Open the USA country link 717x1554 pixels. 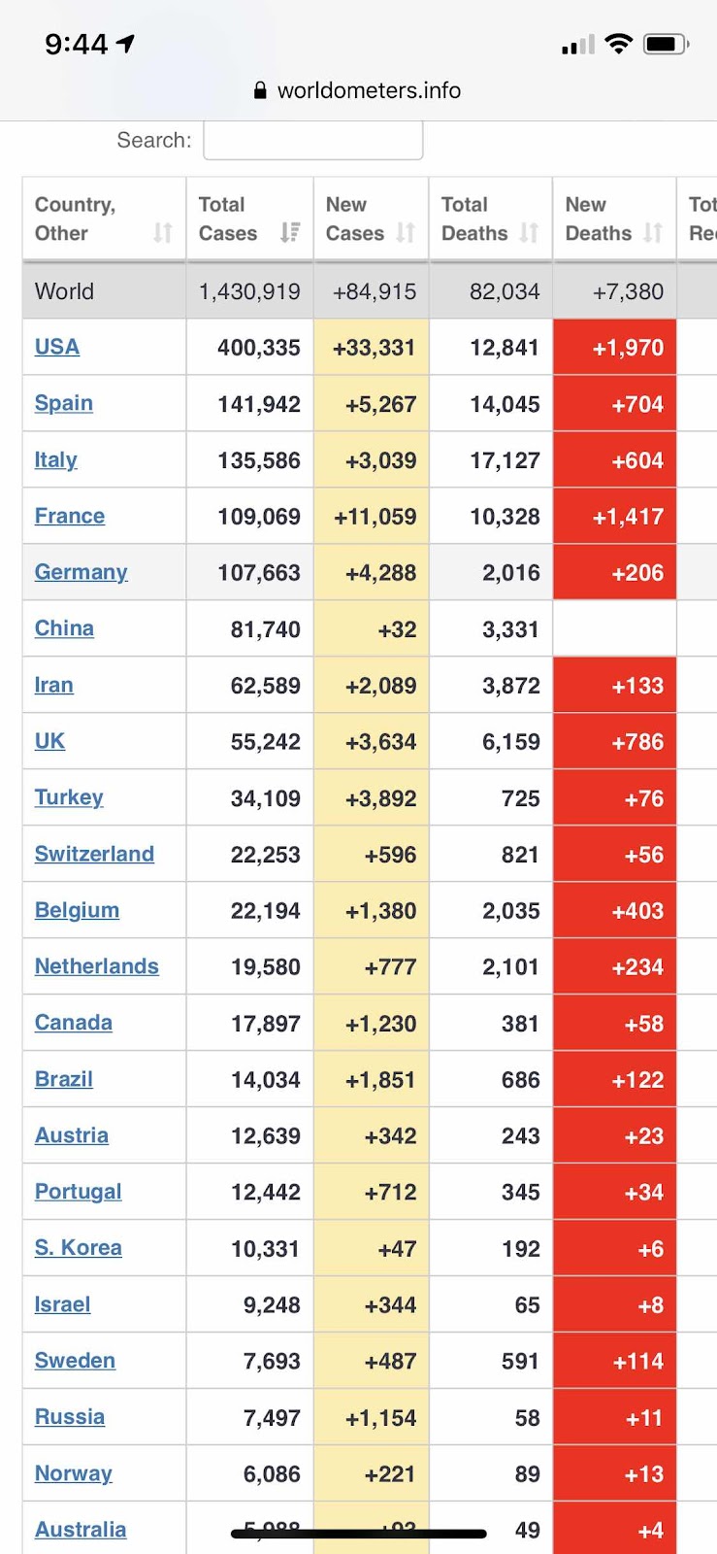point(57,347)
